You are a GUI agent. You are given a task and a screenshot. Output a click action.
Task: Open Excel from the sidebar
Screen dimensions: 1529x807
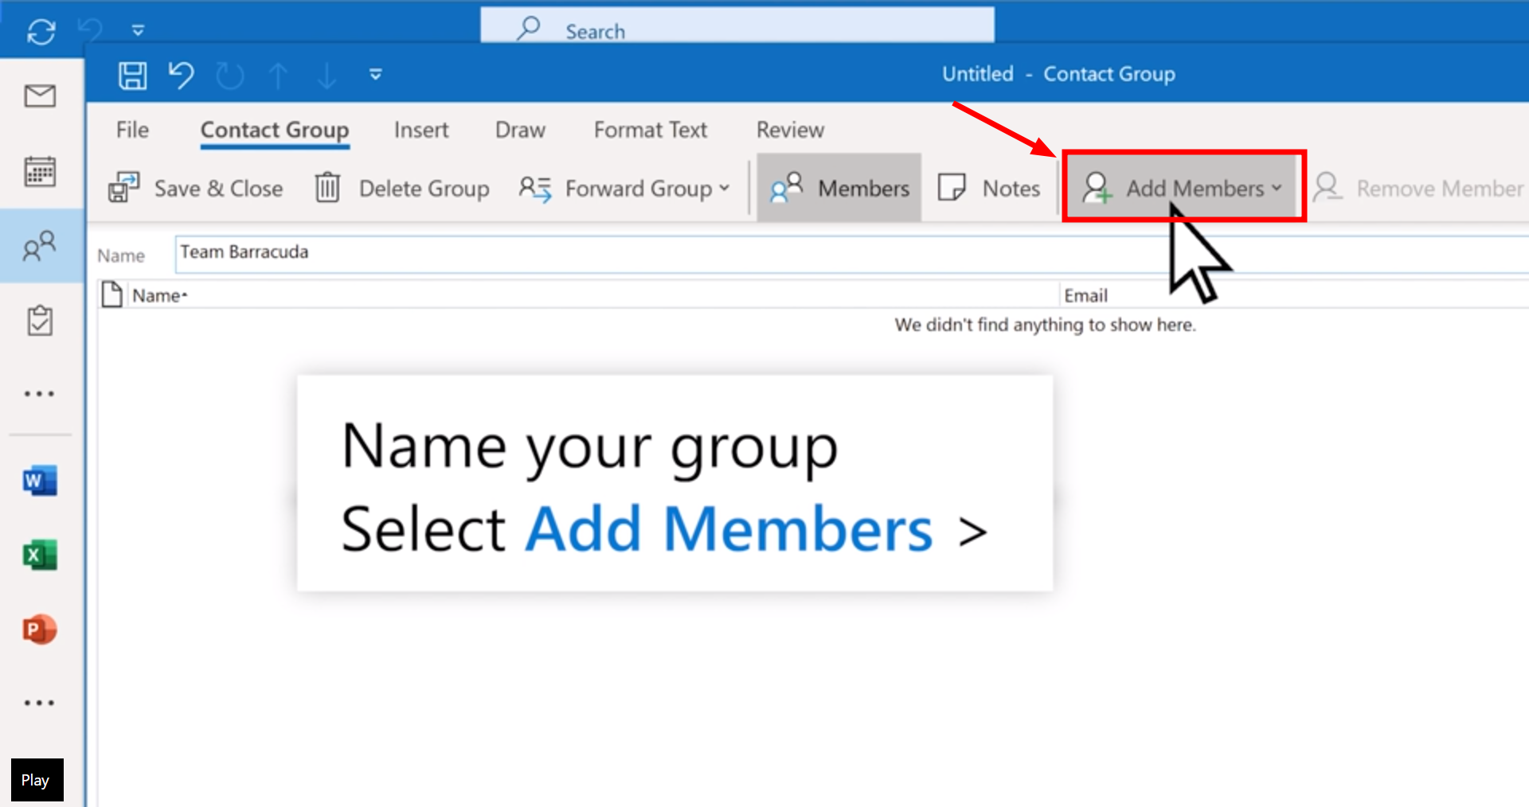39,555
